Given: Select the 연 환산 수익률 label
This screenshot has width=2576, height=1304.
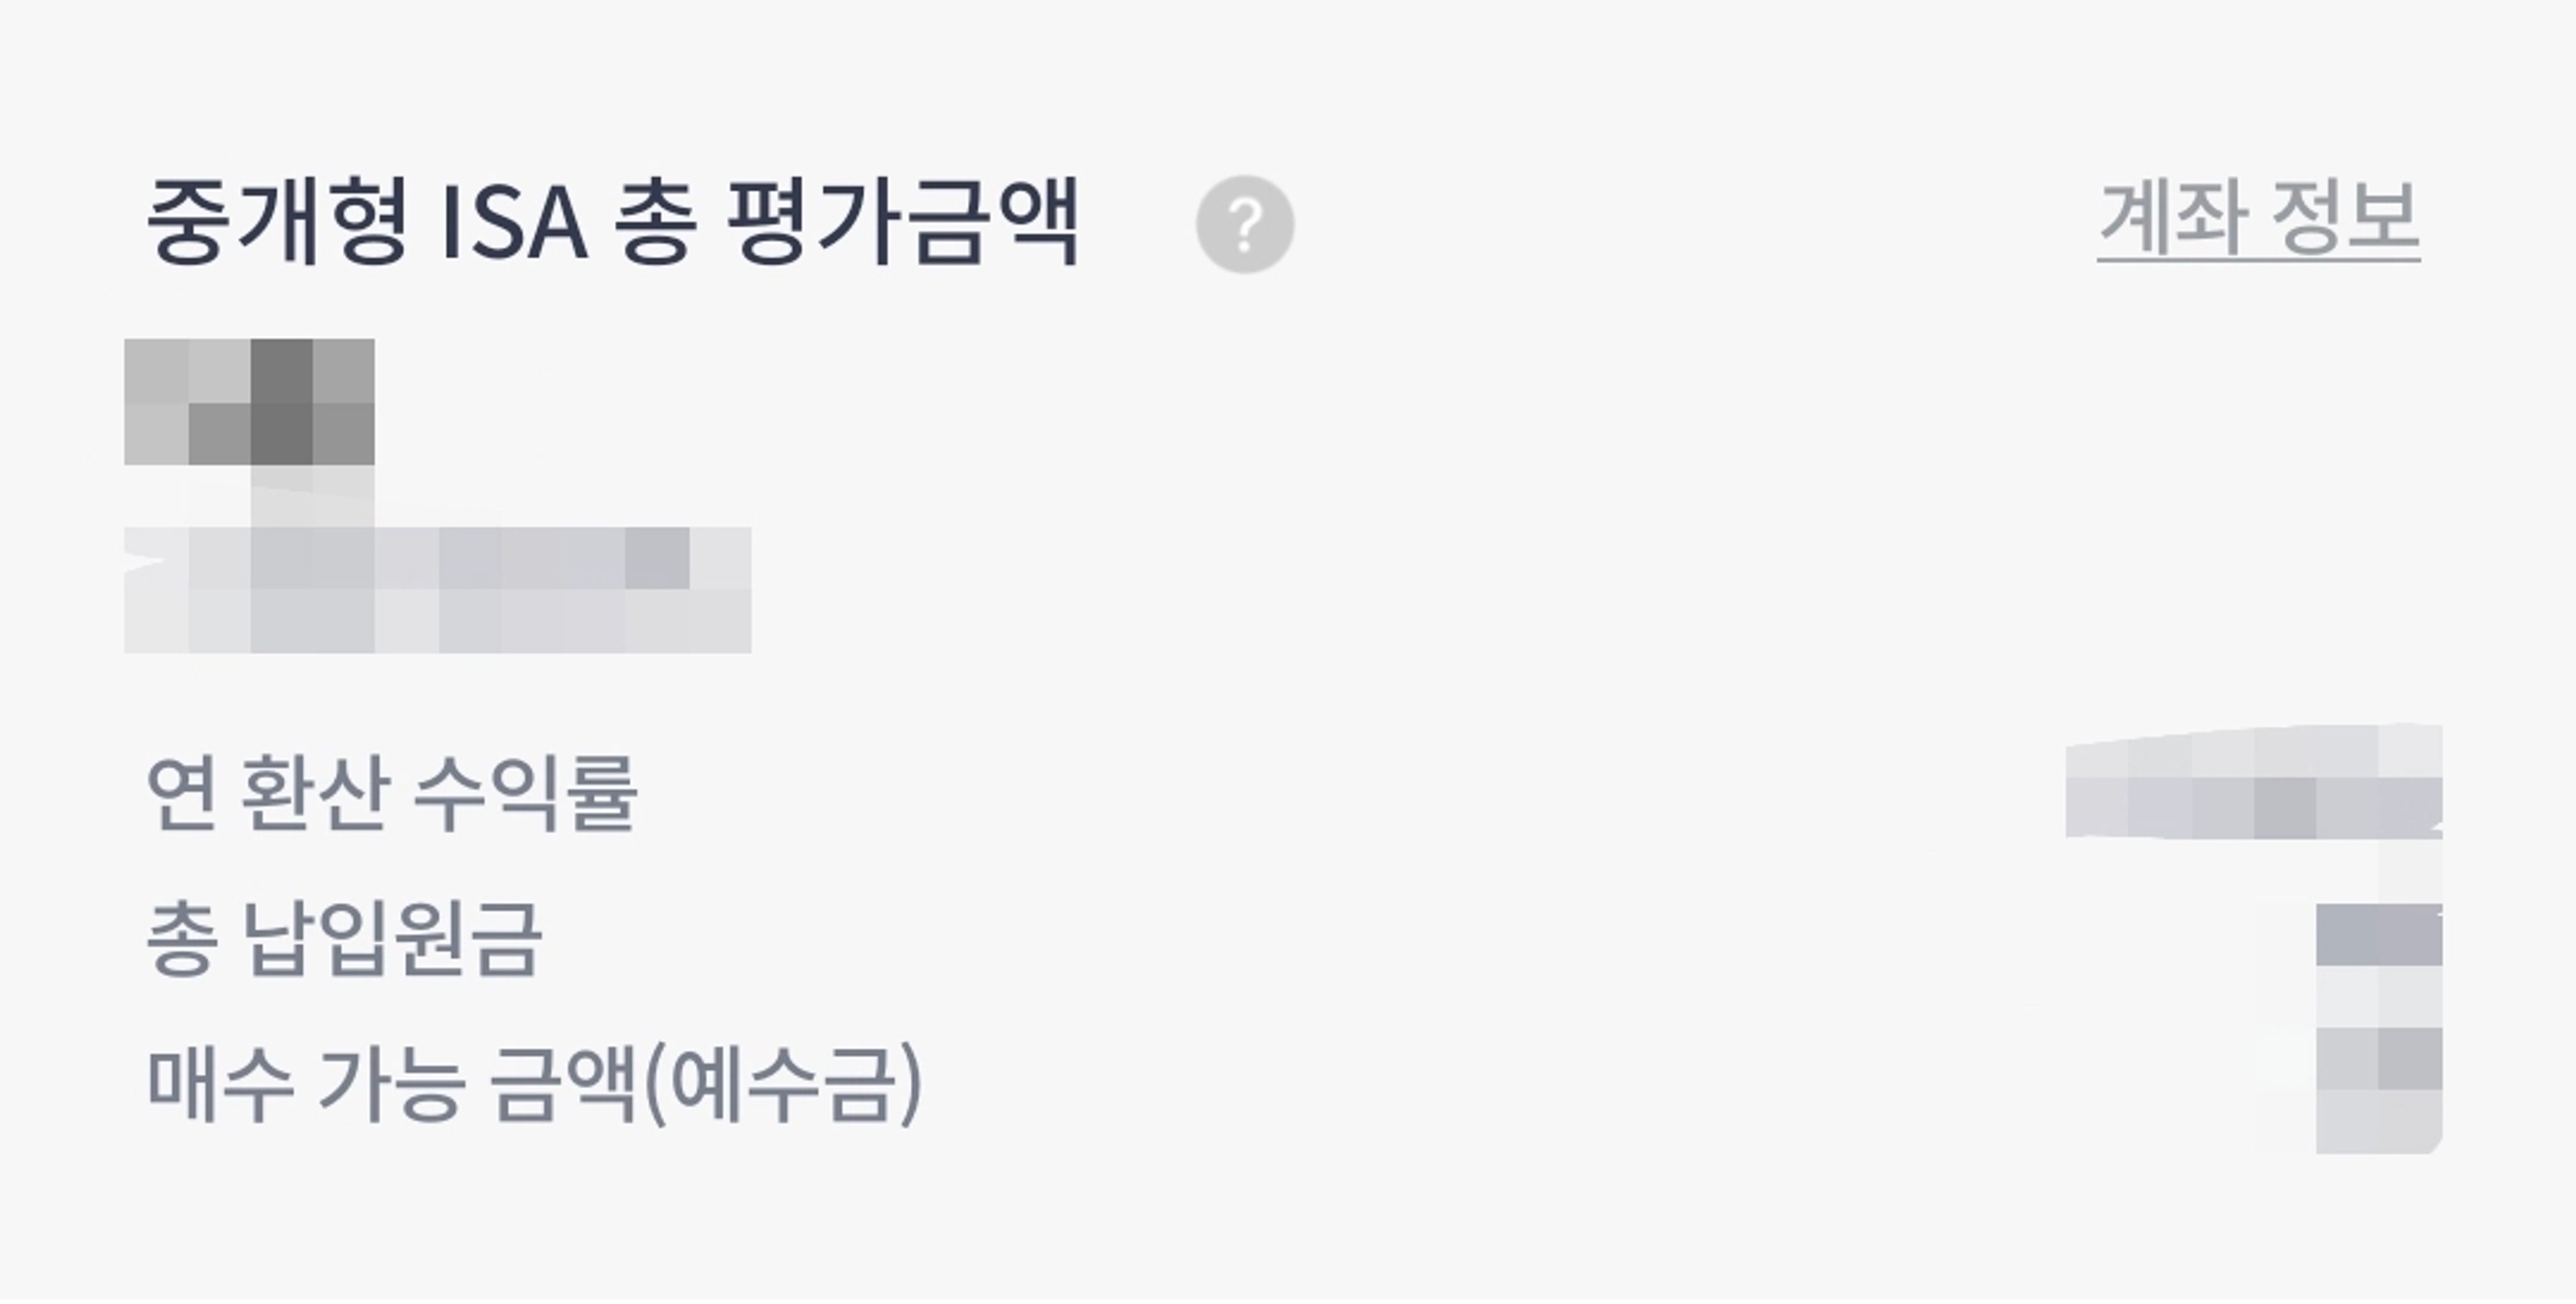Looking at the screenshot, I should pyautogui.click(x=392, y=793).
